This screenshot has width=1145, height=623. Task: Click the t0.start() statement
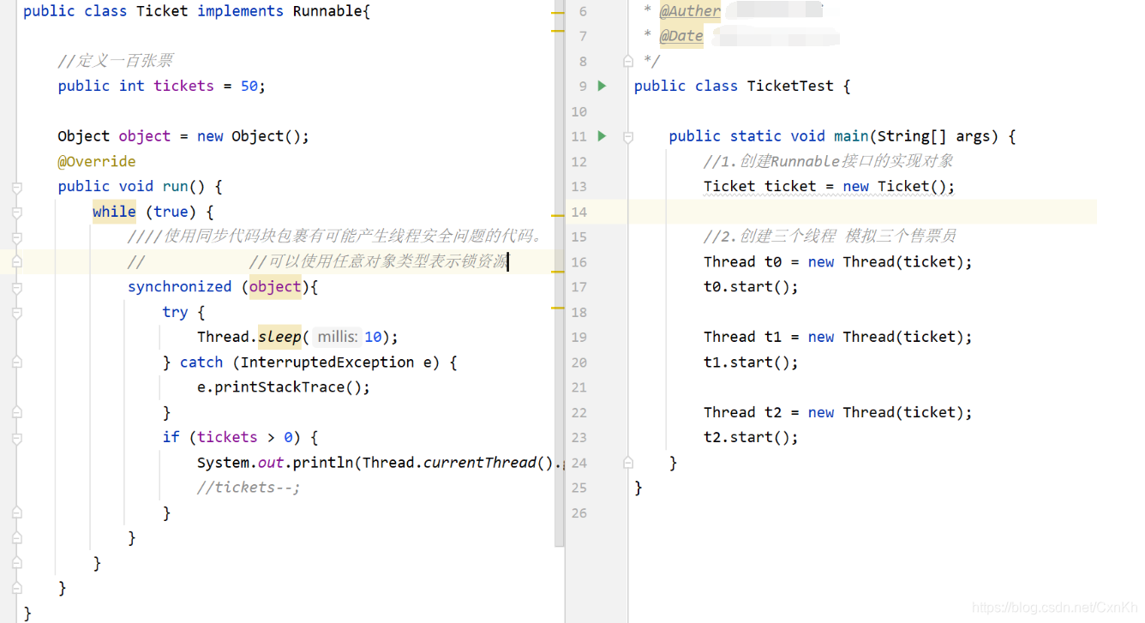(751, 286)
